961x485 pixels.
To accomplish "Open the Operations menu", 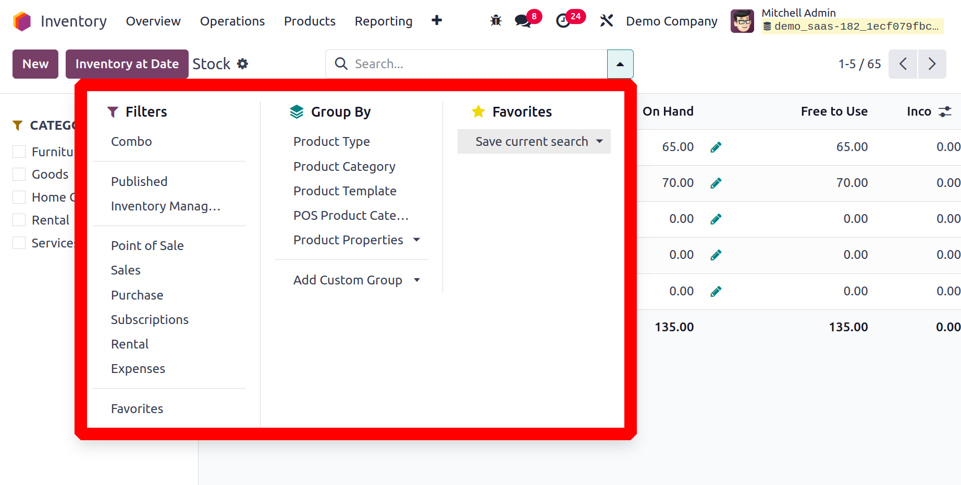I will tap(232, 21).
